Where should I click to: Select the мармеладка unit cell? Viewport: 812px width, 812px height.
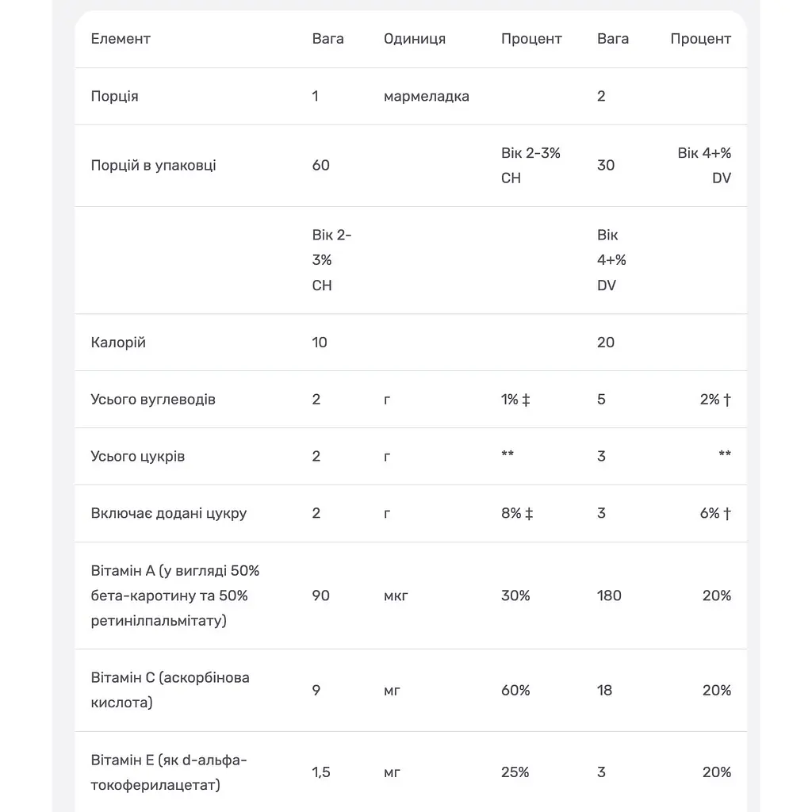point(426,96)
